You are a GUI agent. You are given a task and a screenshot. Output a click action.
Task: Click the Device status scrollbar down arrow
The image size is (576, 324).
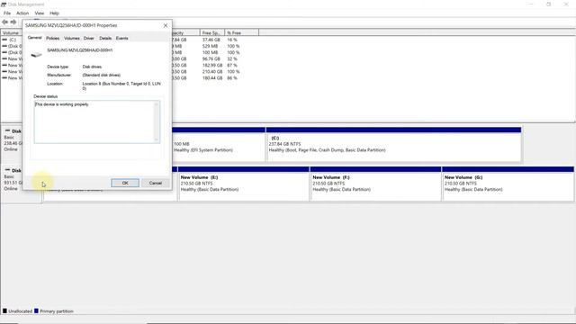[156, 139]
